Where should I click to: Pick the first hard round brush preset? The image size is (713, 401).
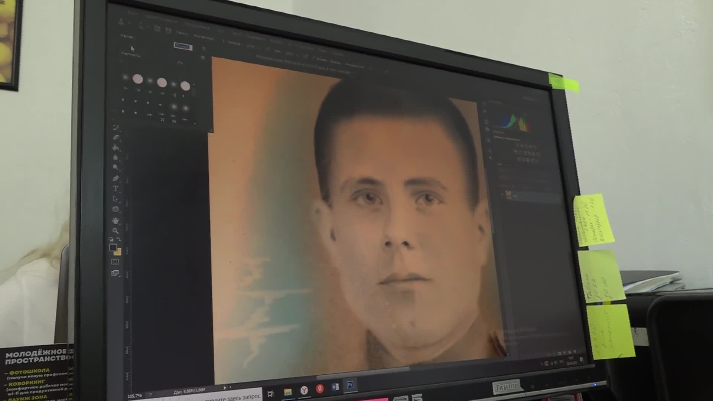138,79
